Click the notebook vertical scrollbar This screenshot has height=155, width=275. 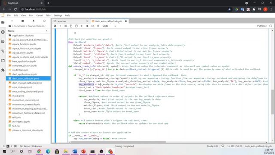point(272,102)
